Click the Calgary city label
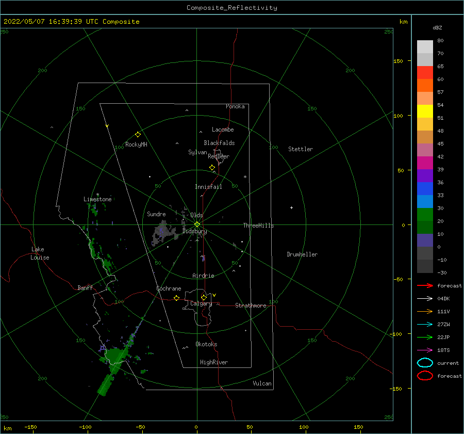The height and width of the screenshot is (434, 464). (x=201, y=303)
